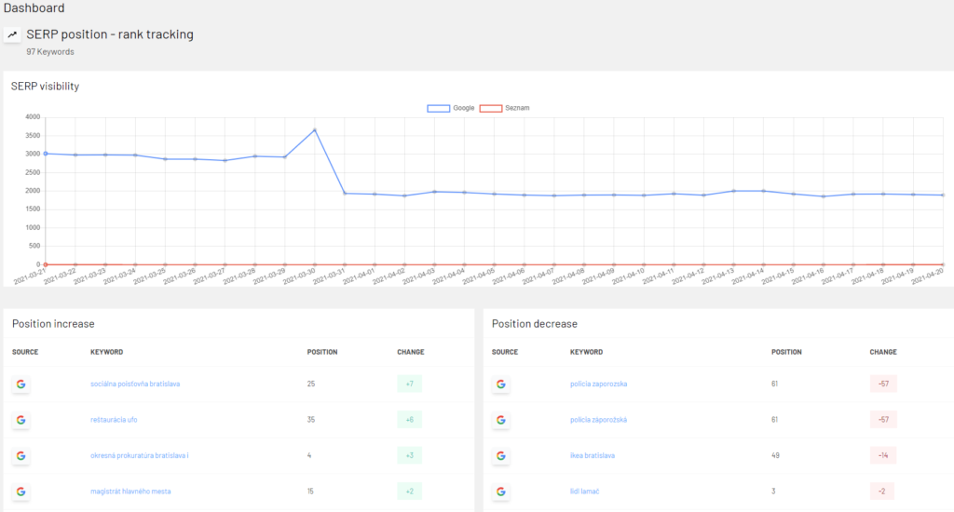This screenshot has height=512, width=954.
Task: Click the -57 badge for policia zaporozska
Action: point(883,384)
